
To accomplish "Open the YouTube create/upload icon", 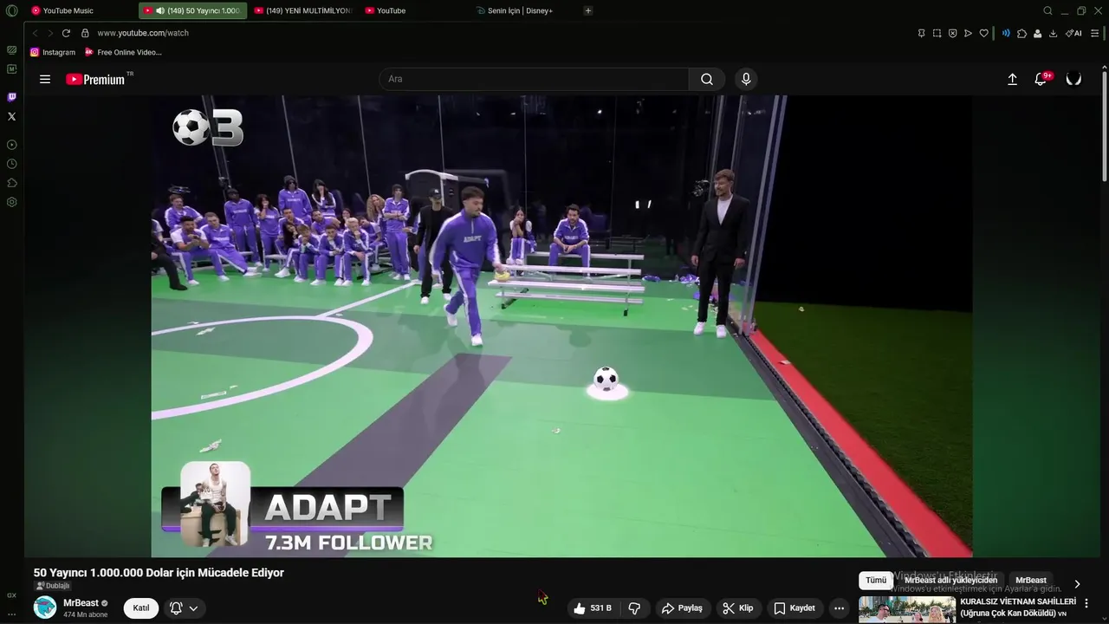I will 1012,79.
